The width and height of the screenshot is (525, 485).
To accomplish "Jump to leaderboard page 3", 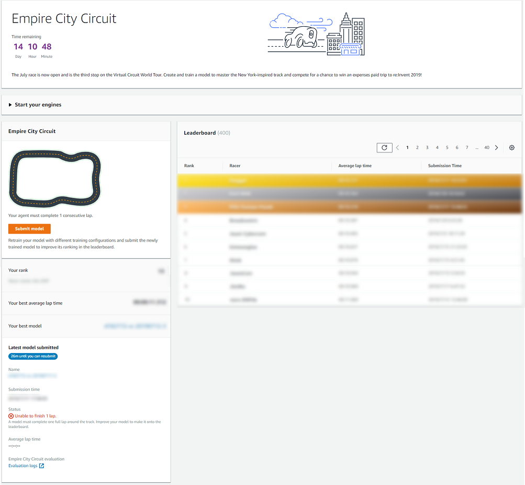I will tap(427, 148).
